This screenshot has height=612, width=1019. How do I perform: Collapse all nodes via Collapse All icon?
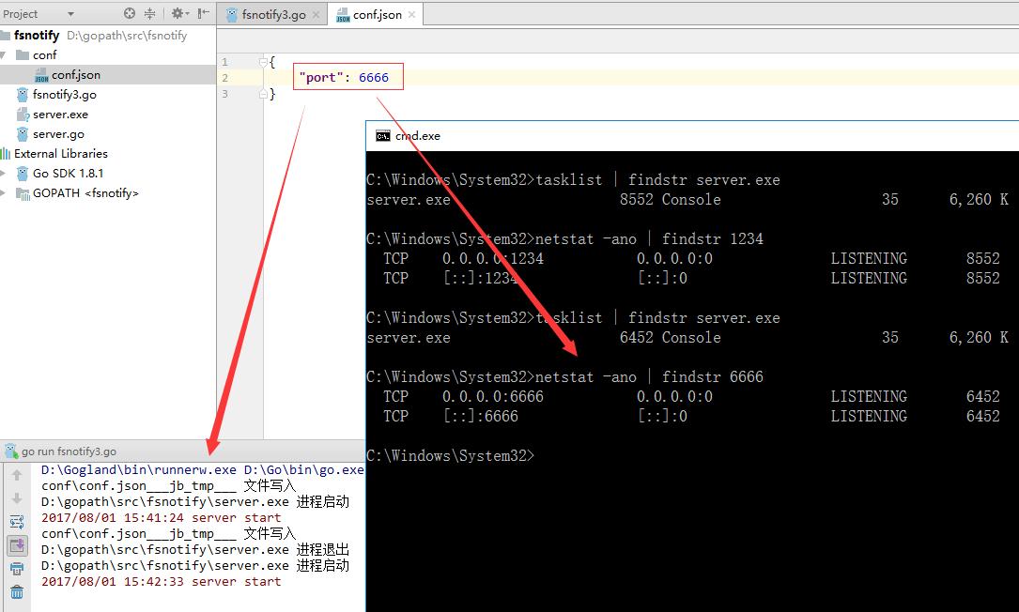[150, 13]
